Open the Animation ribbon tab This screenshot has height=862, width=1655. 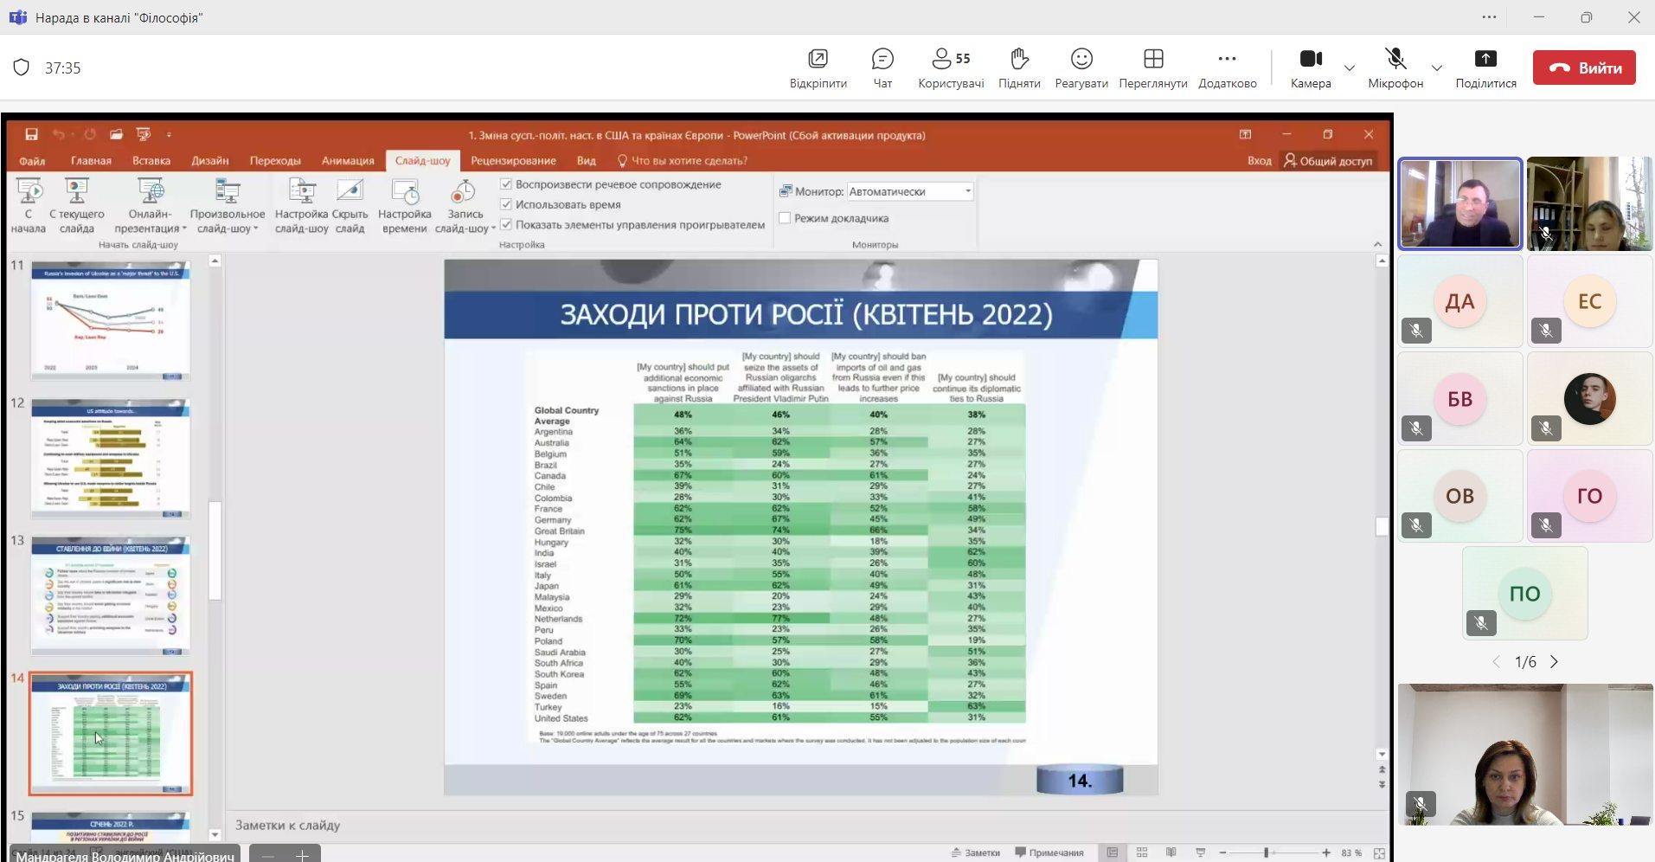point(348,161)
